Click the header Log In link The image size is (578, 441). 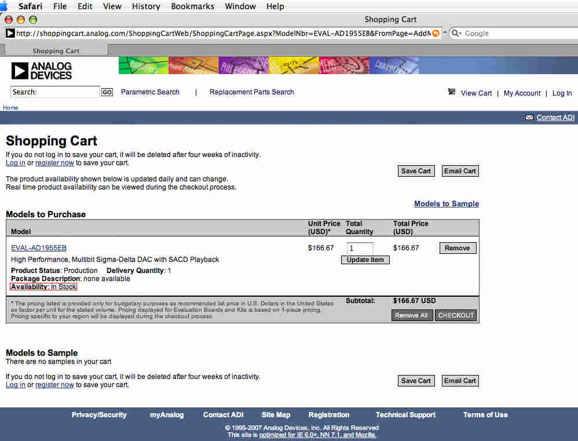pyautogui.click(x=562, y=93)
